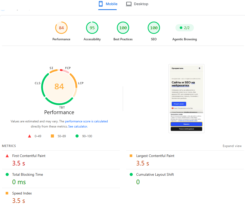Image resolution: width=245 pixels, height=206 pixels.
Task: Click the 0–49 legend range label
Action: tap(38, 136)
